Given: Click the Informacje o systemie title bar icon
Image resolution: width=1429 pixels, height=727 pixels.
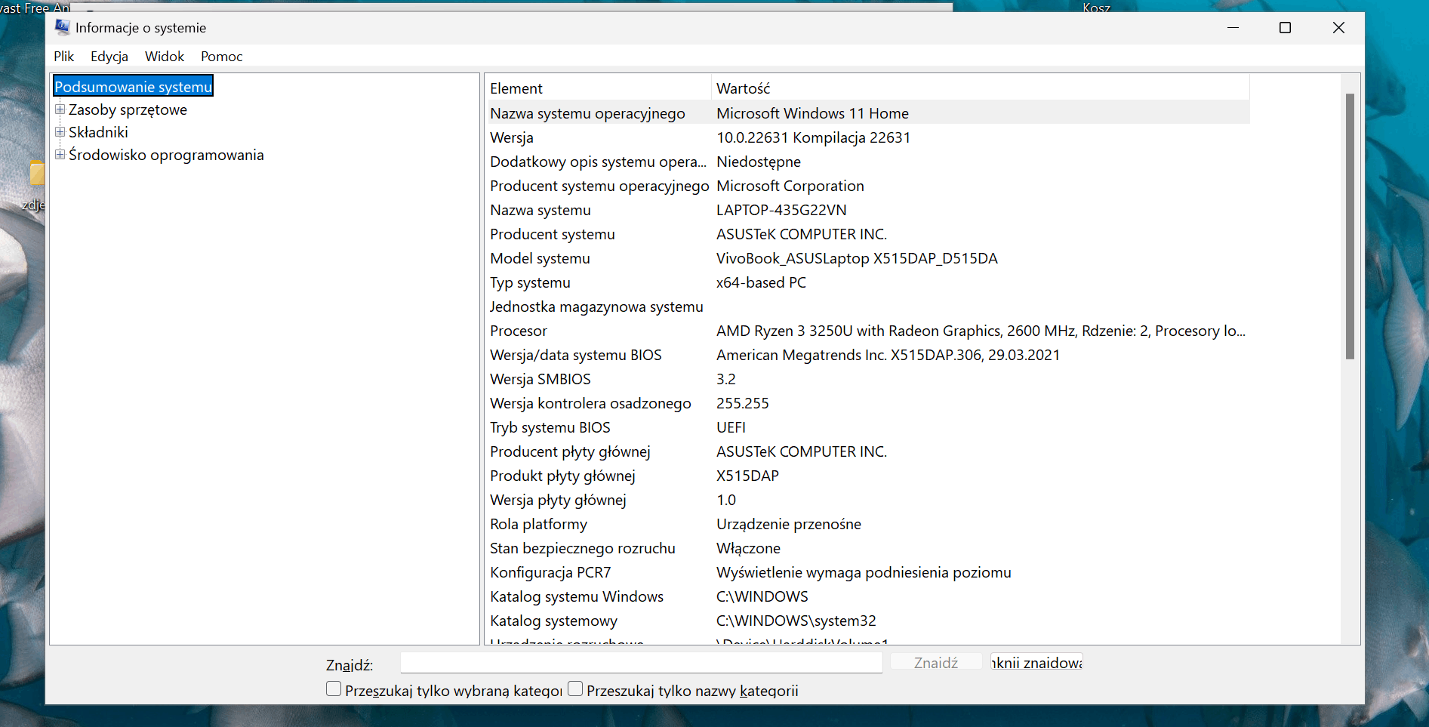Looking at the screenshot, I should click(62, 27).
